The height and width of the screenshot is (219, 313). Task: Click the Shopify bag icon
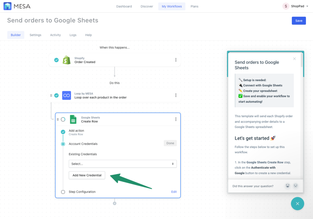66,60
